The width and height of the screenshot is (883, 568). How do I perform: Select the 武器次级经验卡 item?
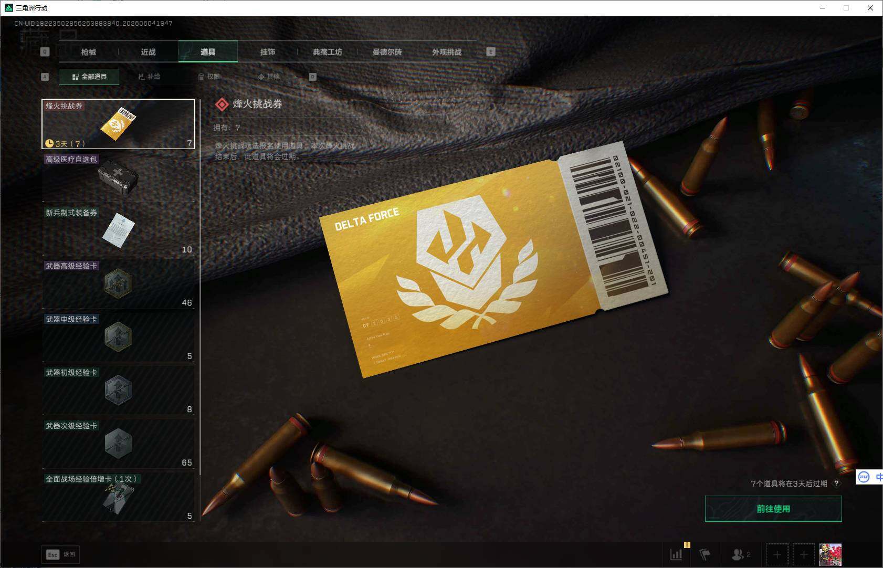coord(119,444)
